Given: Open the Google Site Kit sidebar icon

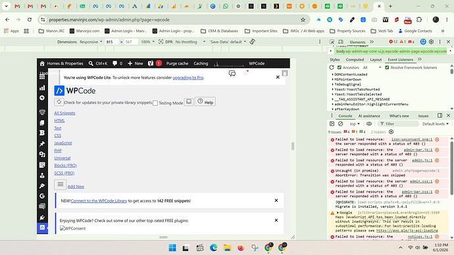Looking at the screenshot, I should (x=42, y=196).
